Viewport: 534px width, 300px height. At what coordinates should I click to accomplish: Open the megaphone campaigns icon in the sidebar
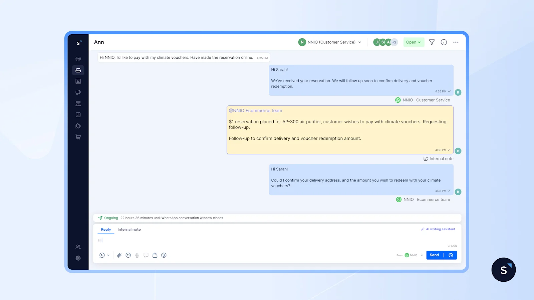click(x=78, y=92)
